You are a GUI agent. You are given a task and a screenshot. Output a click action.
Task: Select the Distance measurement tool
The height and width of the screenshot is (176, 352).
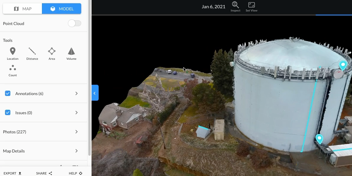(x=32, y=54)
